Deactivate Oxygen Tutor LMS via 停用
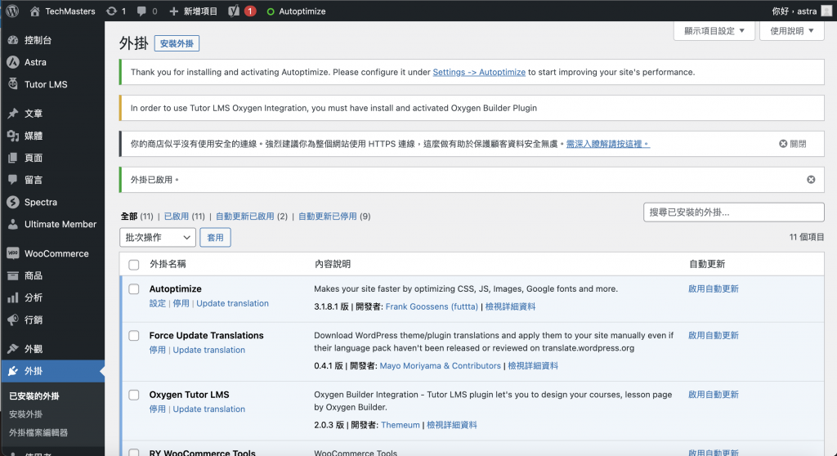This screenshot has height=456, width=837. click(158, 409)
